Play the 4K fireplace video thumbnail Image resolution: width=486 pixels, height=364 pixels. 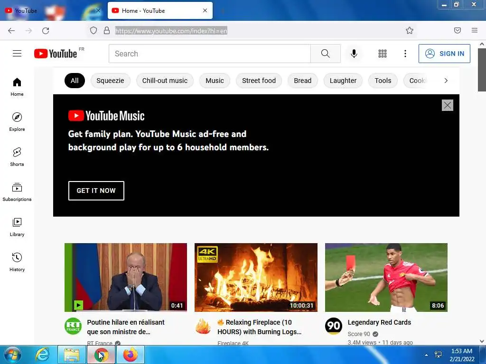pos(256,277)
